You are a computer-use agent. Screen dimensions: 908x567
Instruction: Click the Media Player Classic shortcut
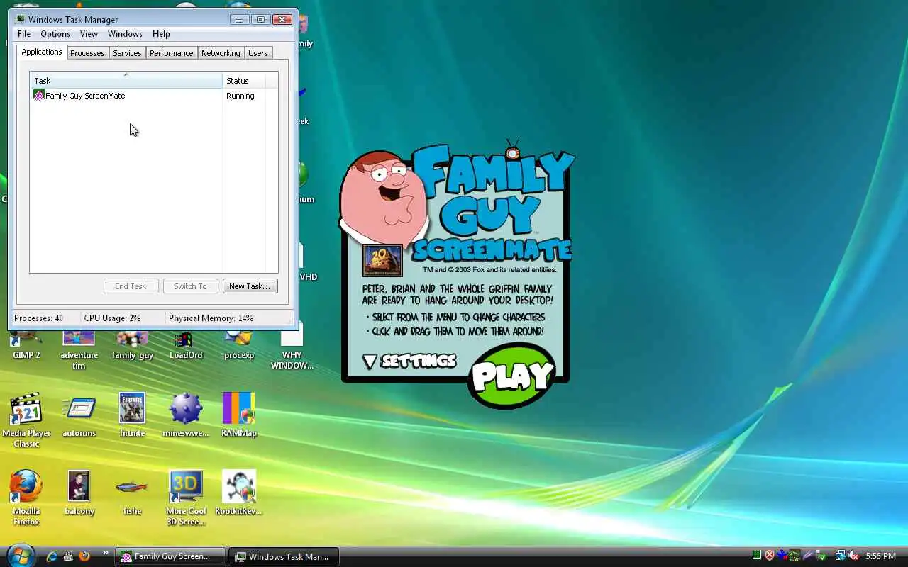click(x=26, y=420)
